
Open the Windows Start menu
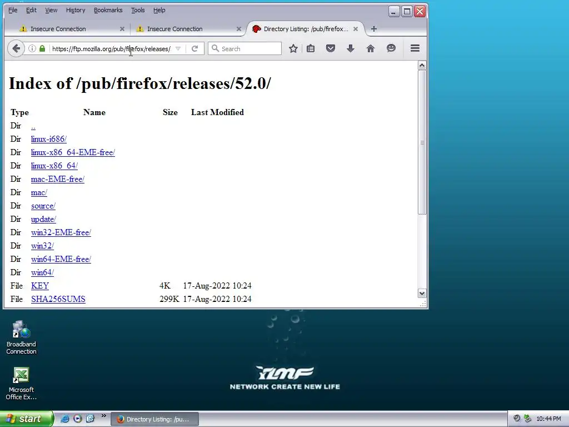(x=26, y=419)
